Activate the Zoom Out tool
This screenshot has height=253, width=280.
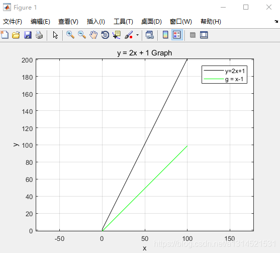pos(82,35)
